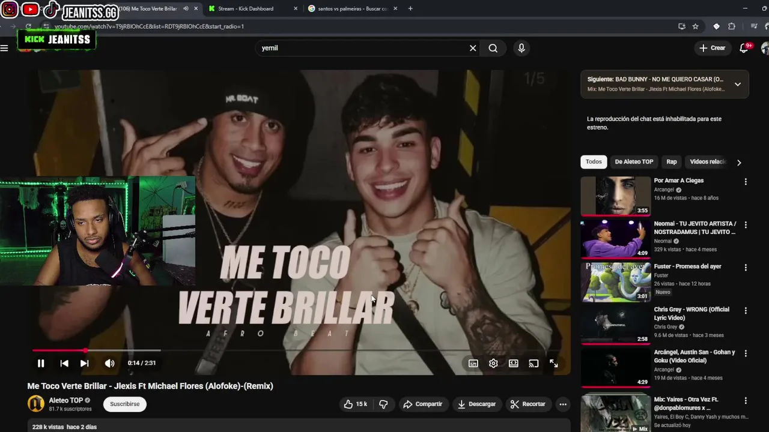Skip to the previous video in the player

(64, 363)
